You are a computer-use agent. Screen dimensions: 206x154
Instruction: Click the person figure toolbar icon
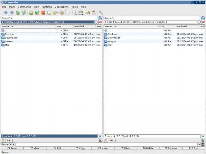pos(94,13)
